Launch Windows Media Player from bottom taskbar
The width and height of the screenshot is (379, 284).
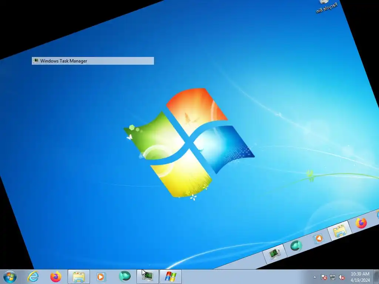(101, 277)
